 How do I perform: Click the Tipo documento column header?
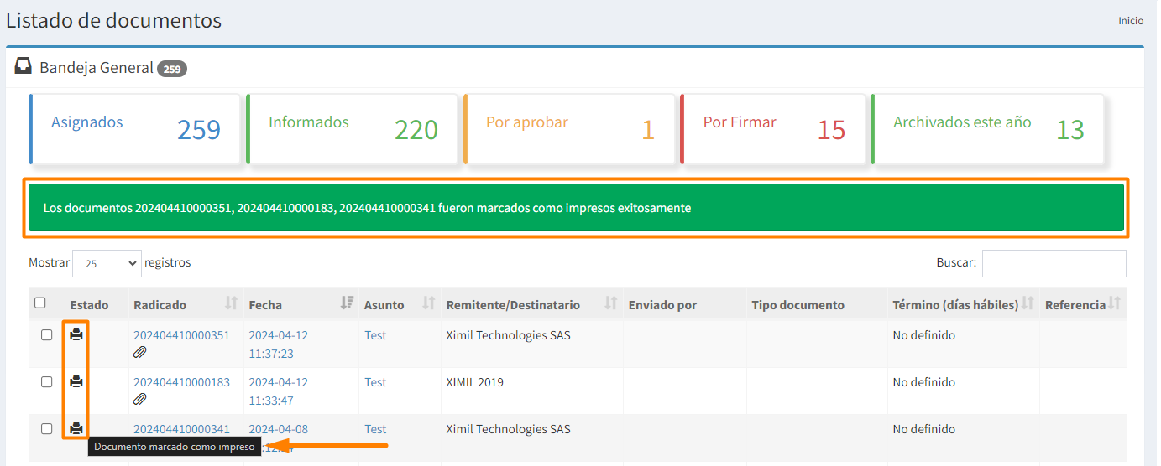coord(798,305)
